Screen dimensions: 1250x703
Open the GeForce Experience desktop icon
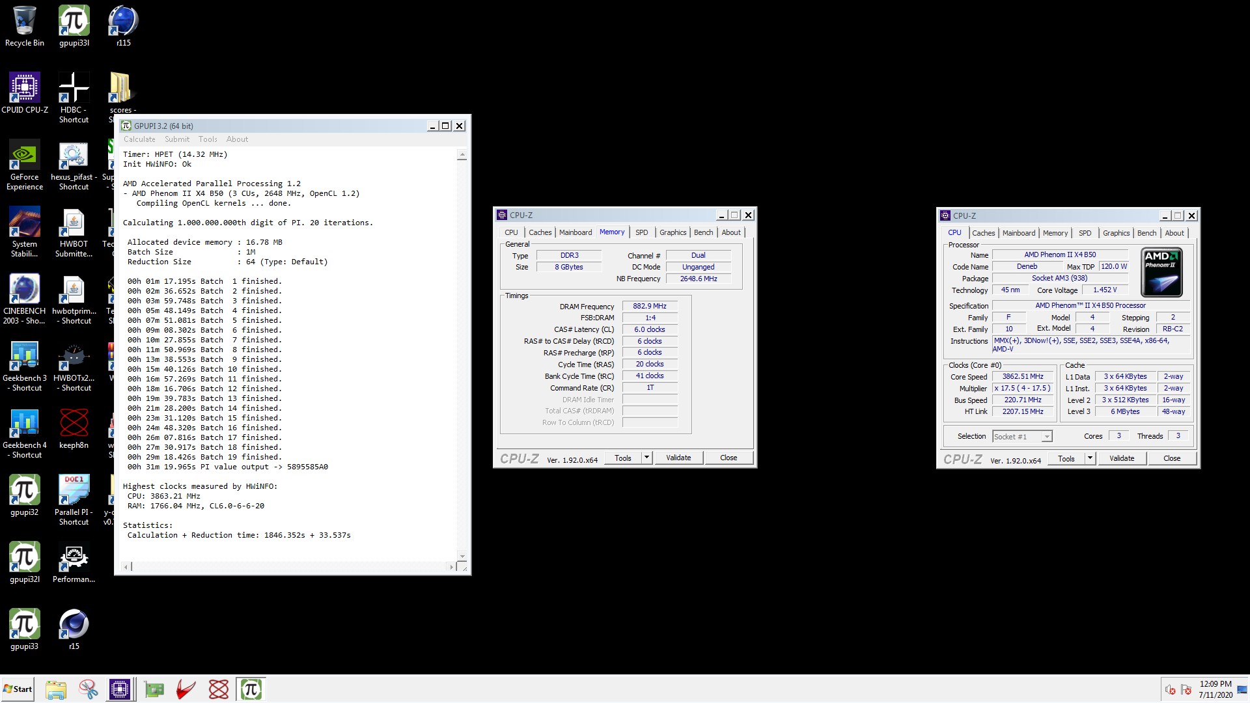point(25,165)
